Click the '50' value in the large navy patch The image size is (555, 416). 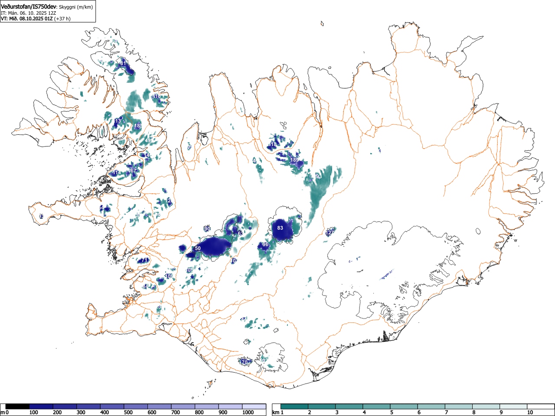click(x=198, y=248)
